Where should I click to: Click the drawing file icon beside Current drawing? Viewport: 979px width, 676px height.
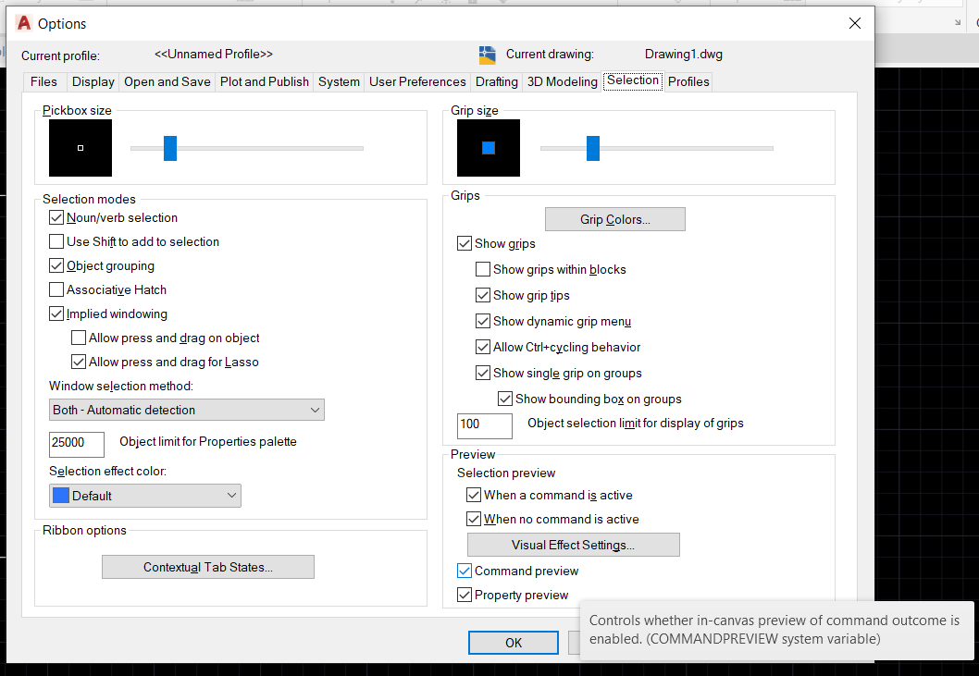(x=486, y=54)
